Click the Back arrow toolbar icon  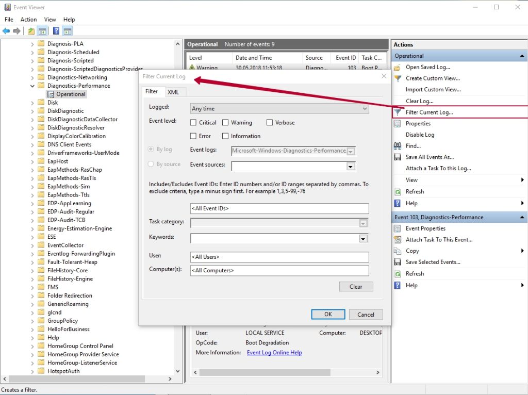click(x=6, y=31)
